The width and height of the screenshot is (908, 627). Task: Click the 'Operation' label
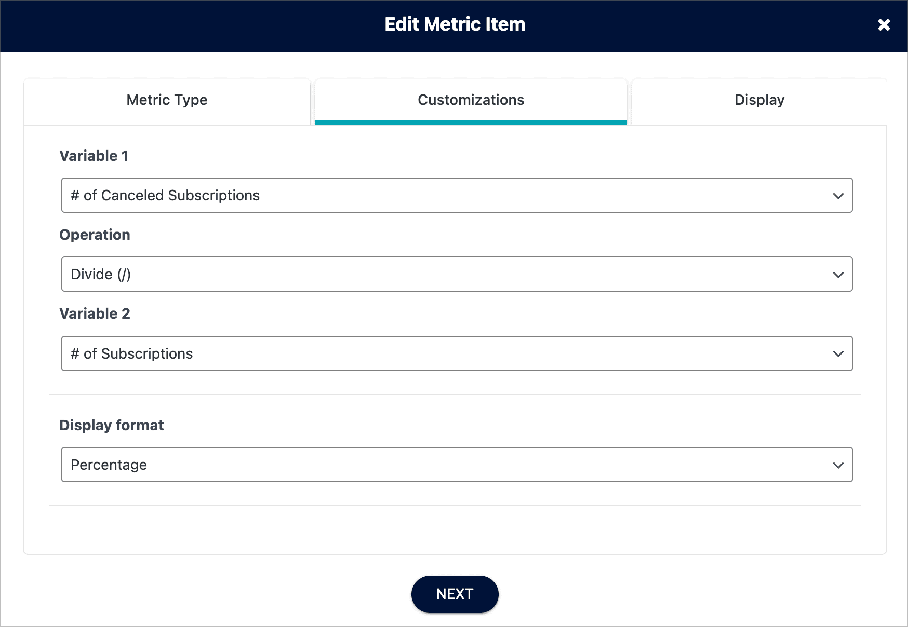(95, 235)
